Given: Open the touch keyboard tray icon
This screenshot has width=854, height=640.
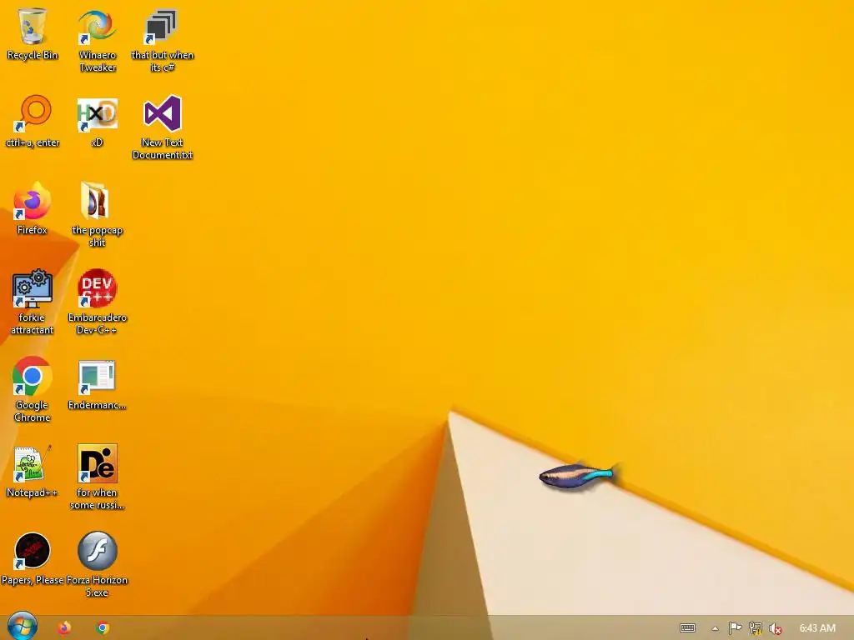Looking at the screenshot, I should (687, 628).
